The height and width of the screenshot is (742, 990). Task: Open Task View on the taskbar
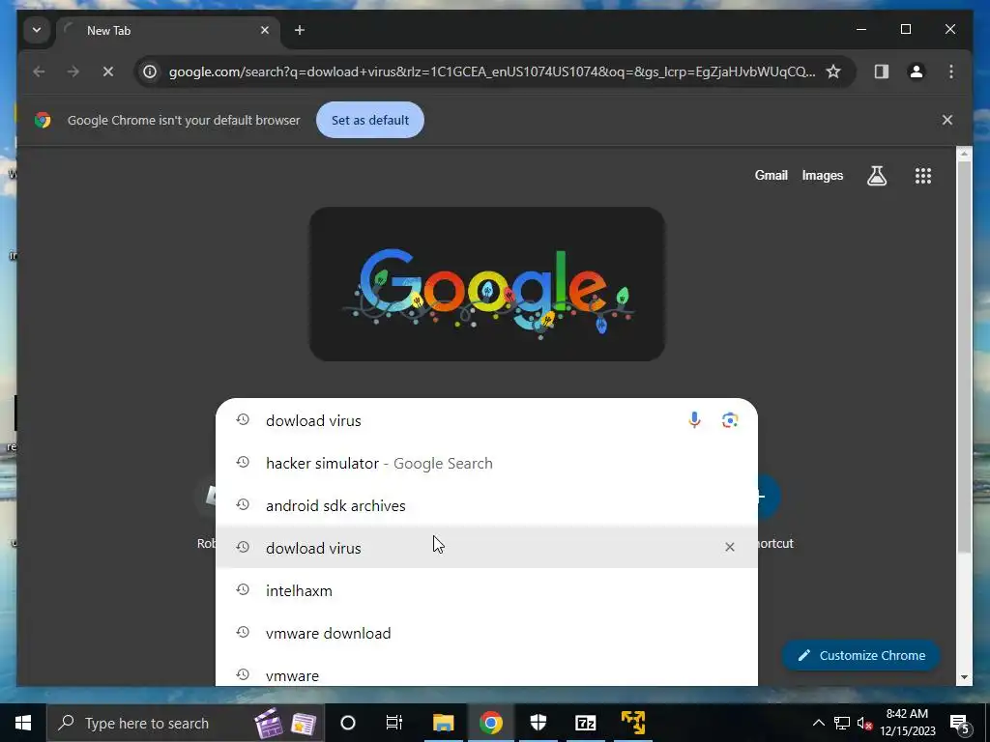tap(394, 723)
